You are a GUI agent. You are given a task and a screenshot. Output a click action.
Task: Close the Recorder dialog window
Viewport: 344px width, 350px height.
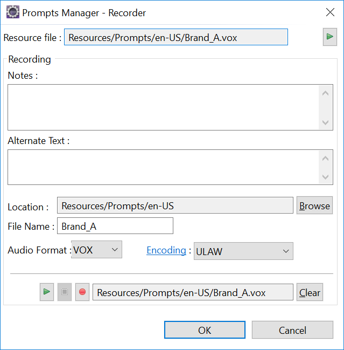pyautogui.click(x=330, y=12)
